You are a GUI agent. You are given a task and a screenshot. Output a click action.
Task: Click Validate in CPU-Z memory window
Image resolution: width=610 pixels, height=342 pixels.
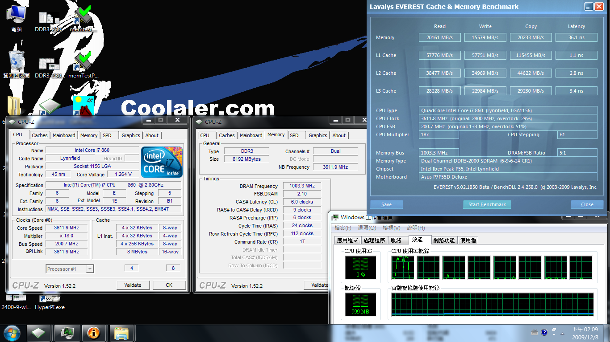point(317,285)
